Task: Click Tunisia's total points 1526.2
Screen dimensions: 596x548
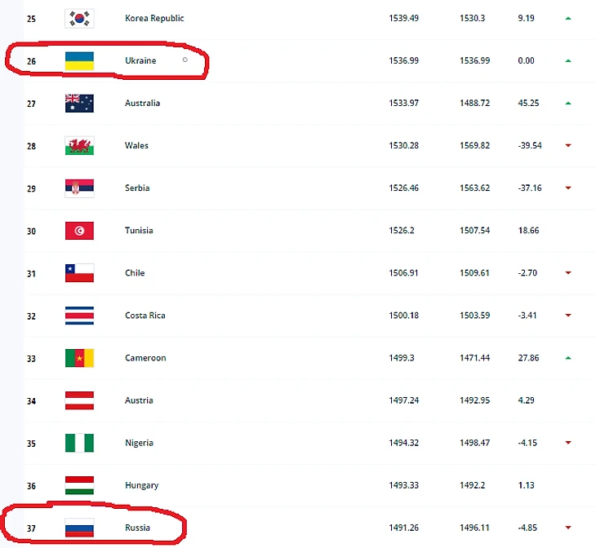Action: point(402,231)
